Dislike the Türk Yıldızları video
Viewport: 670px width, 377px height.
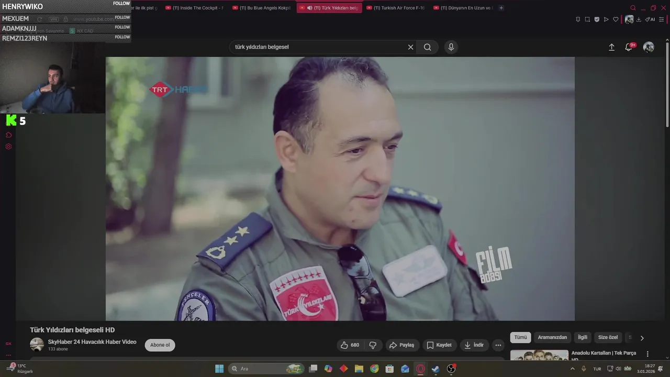point(373,345)
